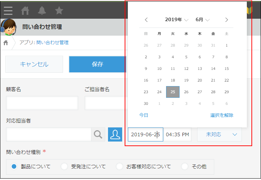This screenshot has width=261, height=180.
Task: Click the magnifier search icon for 対応担当者
Action: (x=98, y=134)
